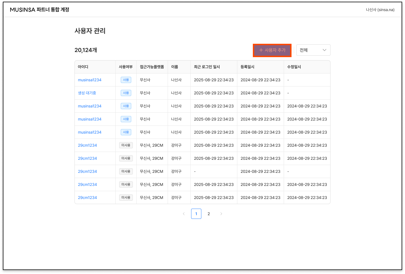Open the 전체 filter dropdown
This screenshot has width=405, height=274.
tap(313, 50)
